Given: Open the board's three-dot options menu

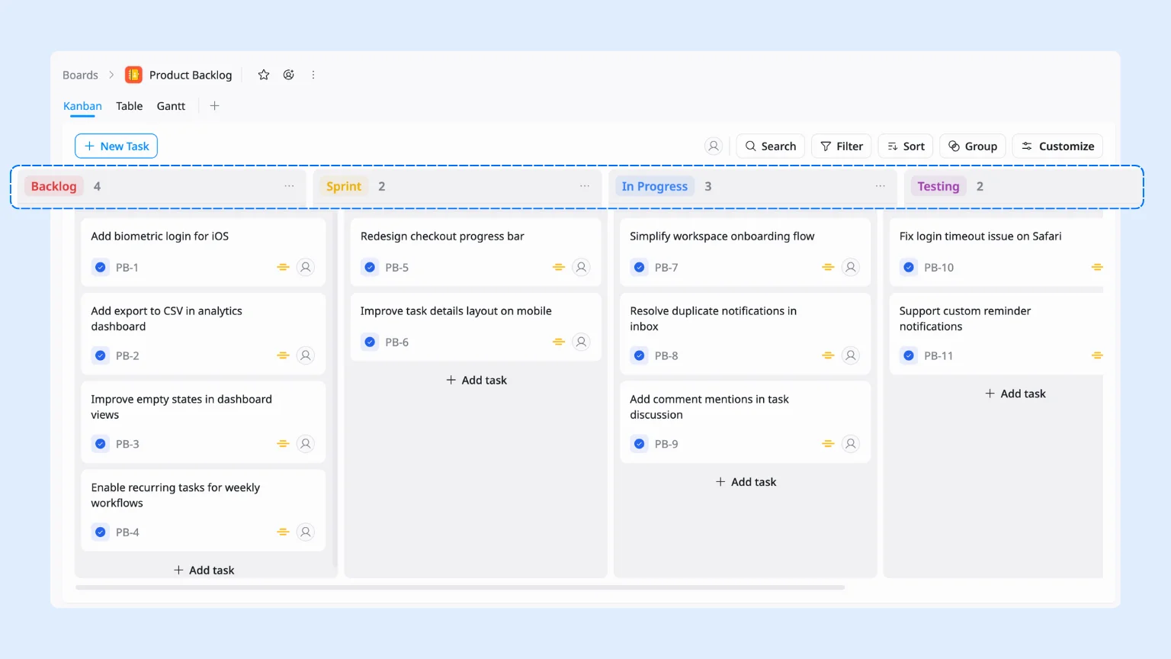Looking at the screenshot, I should point(313,75).
